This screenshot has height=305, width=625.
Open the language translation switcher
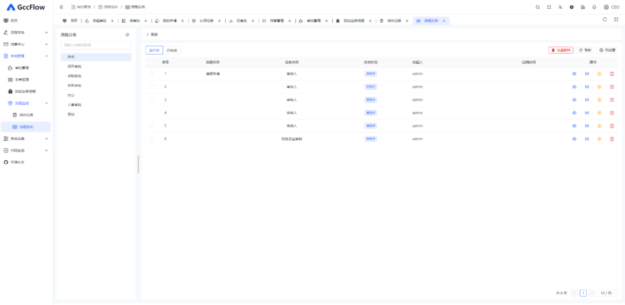pos(560,7)
